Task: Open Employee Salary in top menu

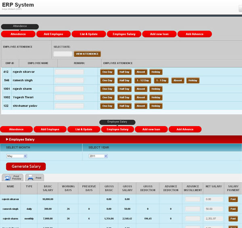Action: tap(124, 34)
